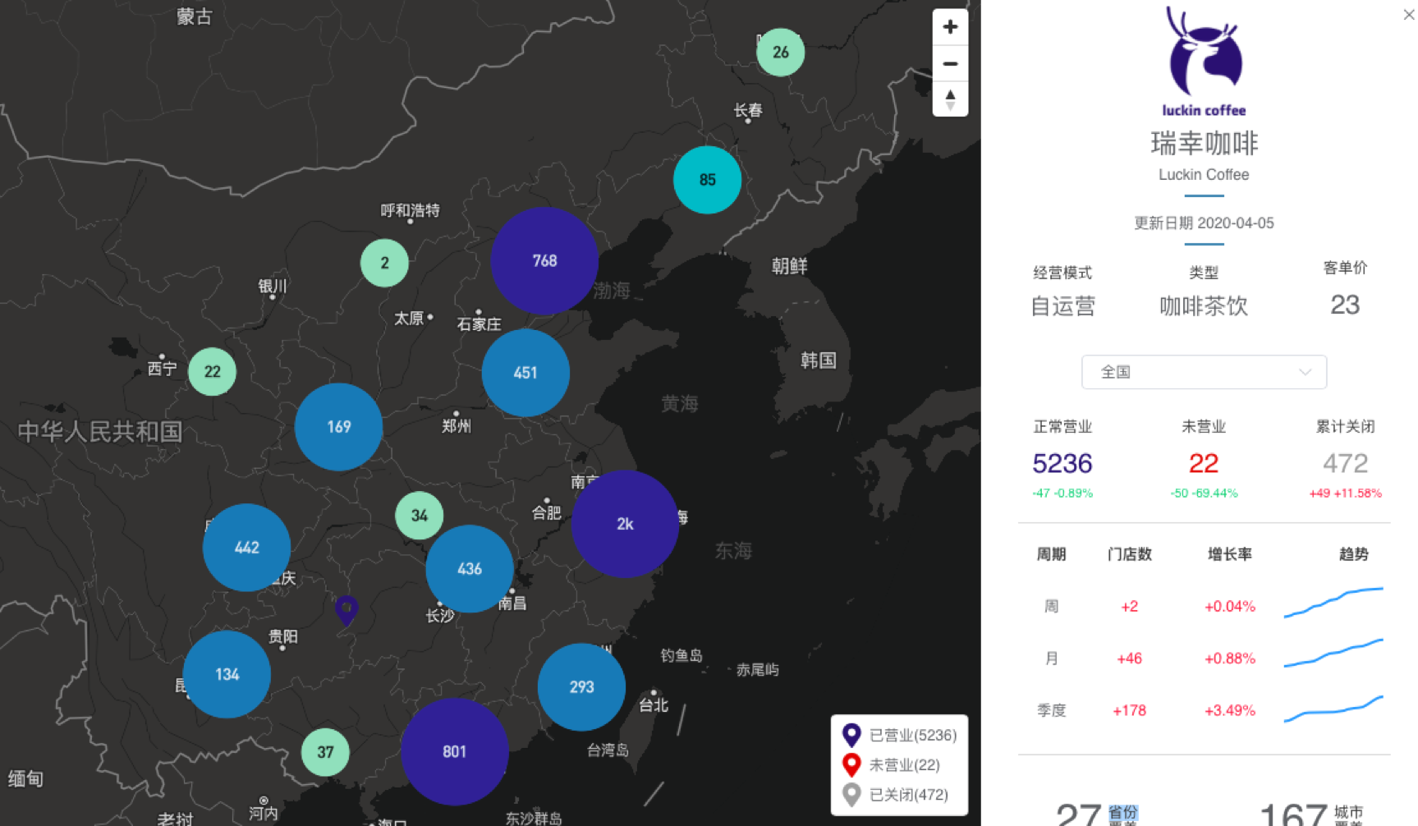Click the 咖啡茶饮 type text
1418x826 pixels.
click(1204, 307)
